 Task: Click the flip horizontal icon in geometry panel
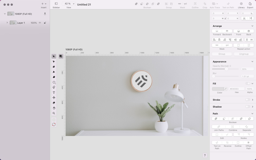(x=244, y=18)
